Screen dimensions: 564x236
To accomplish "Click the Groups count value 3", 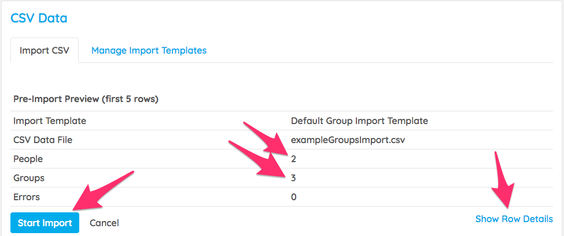I will [x=293, y=178].
